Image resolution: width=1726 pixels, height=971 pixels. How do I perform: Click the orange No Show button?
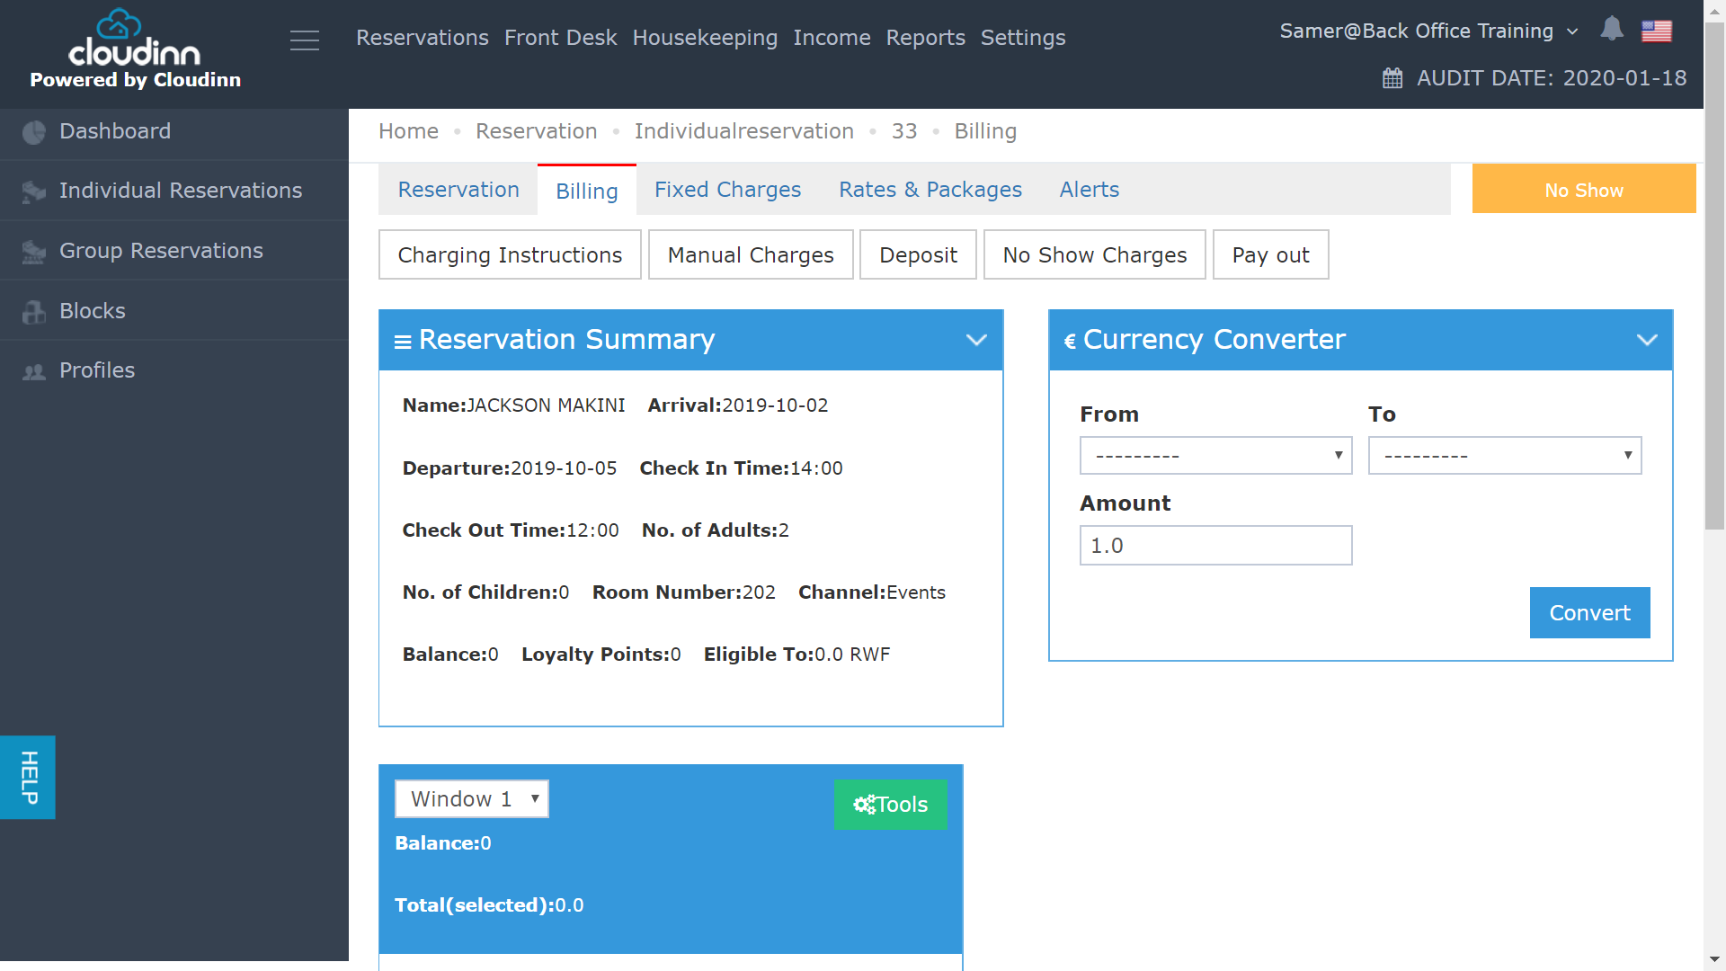(1584, 189)
